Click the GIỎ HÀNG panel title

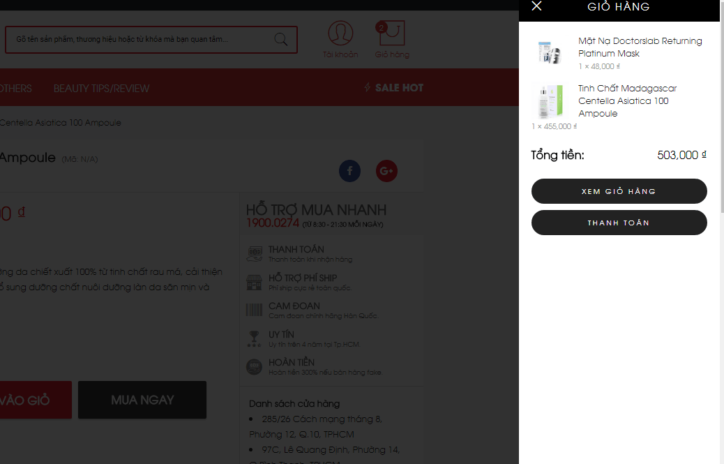(x=618, y=6)
